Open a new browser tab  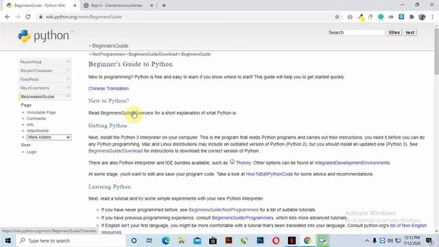pyautogui.click(x=164, y=5)
